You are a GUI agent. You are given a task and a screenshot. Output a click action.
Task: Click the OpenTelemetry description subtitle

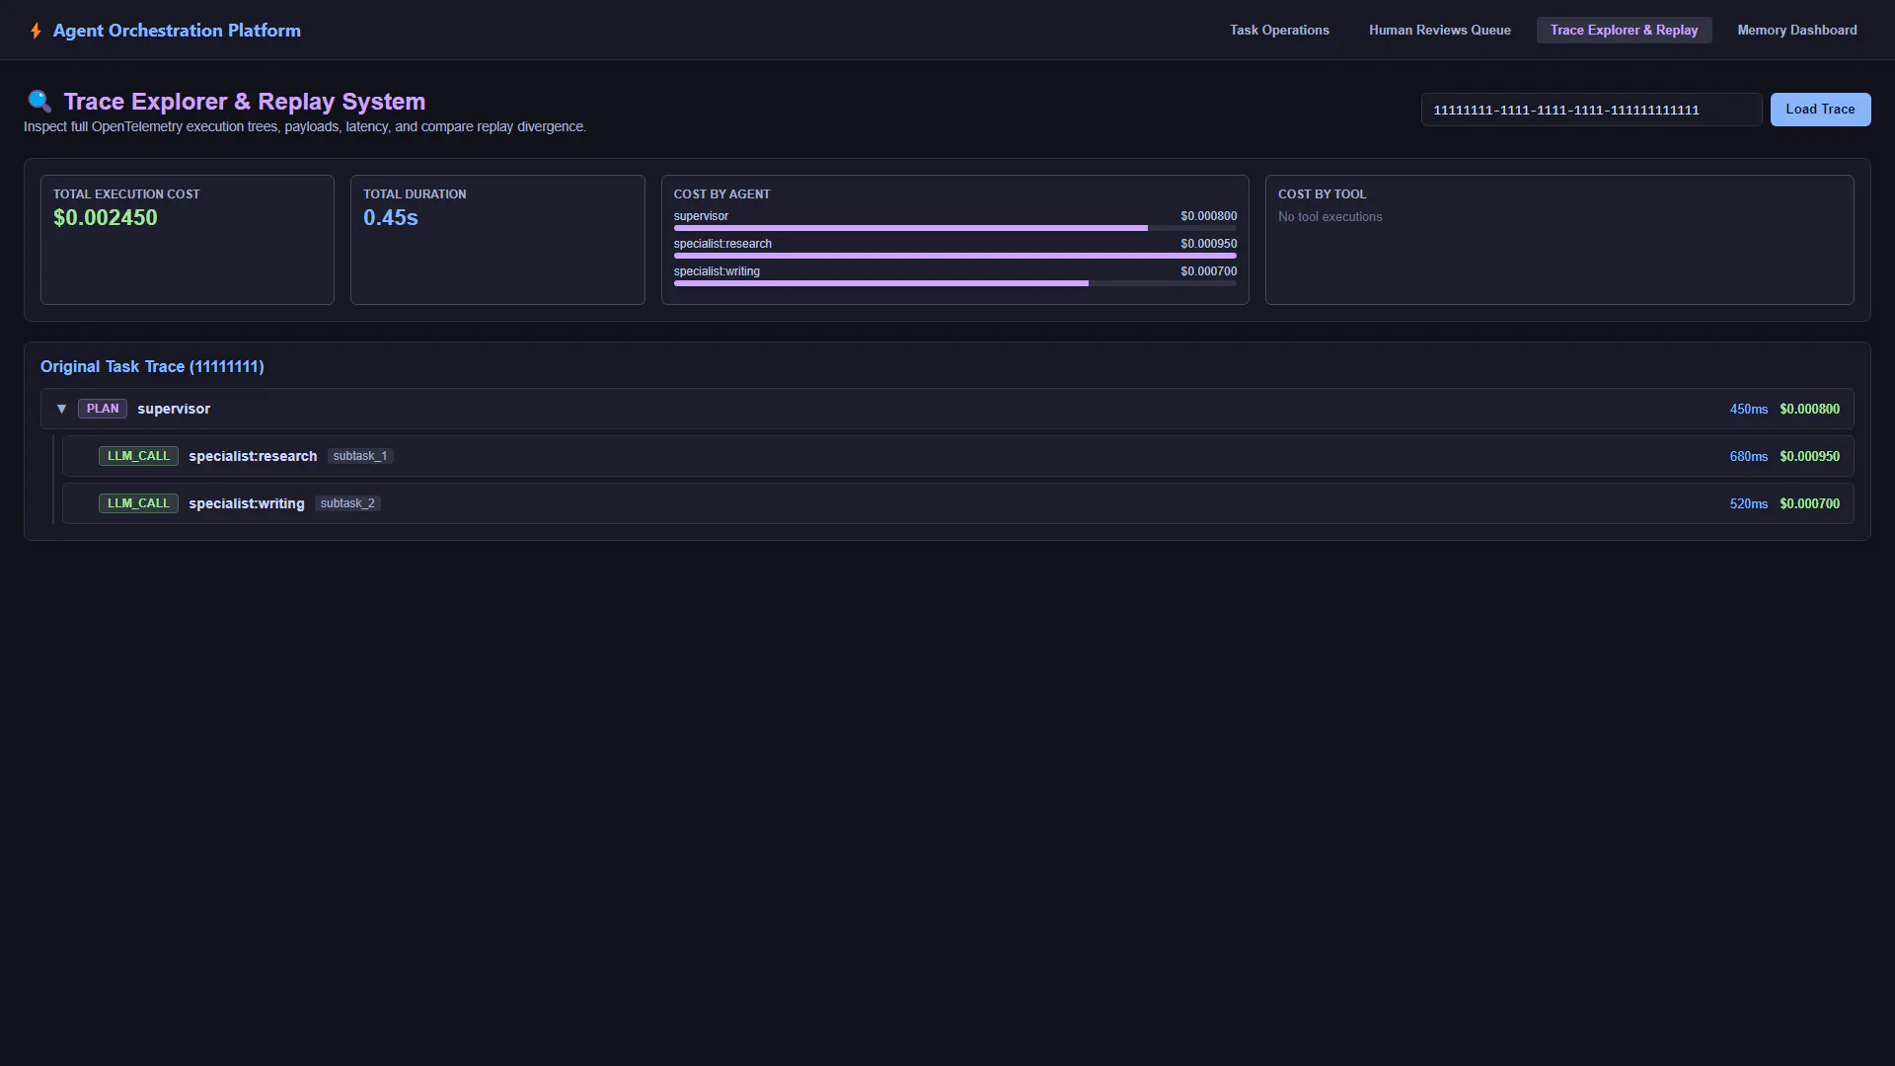[x=305, y=127]
